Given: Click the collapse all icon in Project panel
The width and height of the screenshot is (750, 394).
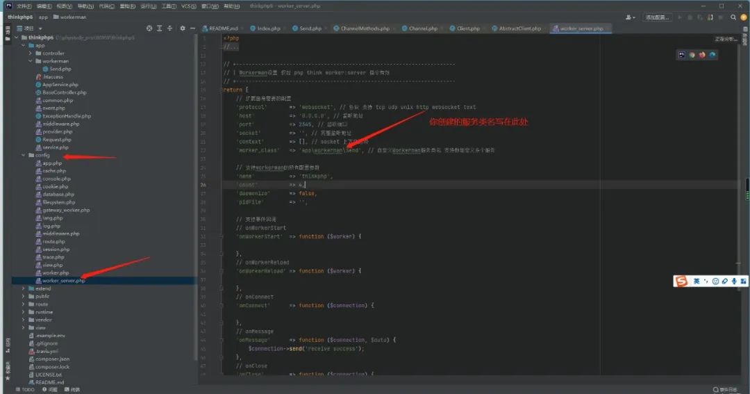Looking at the screenshot, I should [169, 28].
